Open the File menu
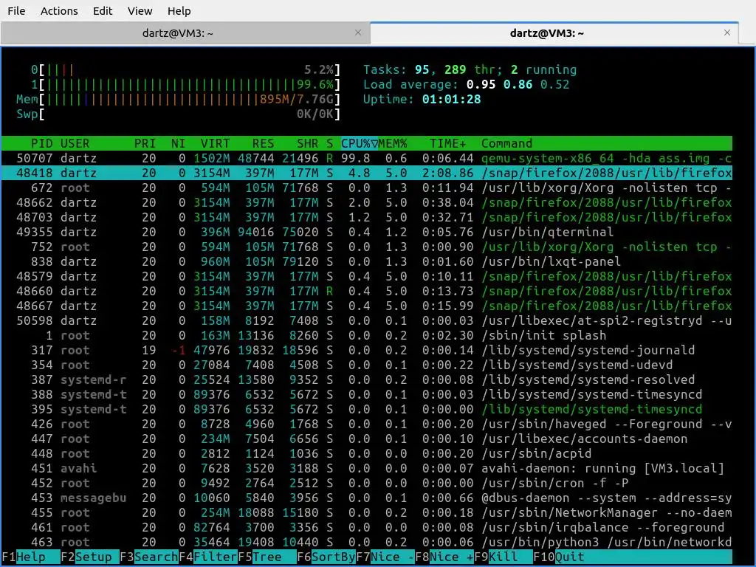This screenshot has width=756, height=567. point(16,10)
